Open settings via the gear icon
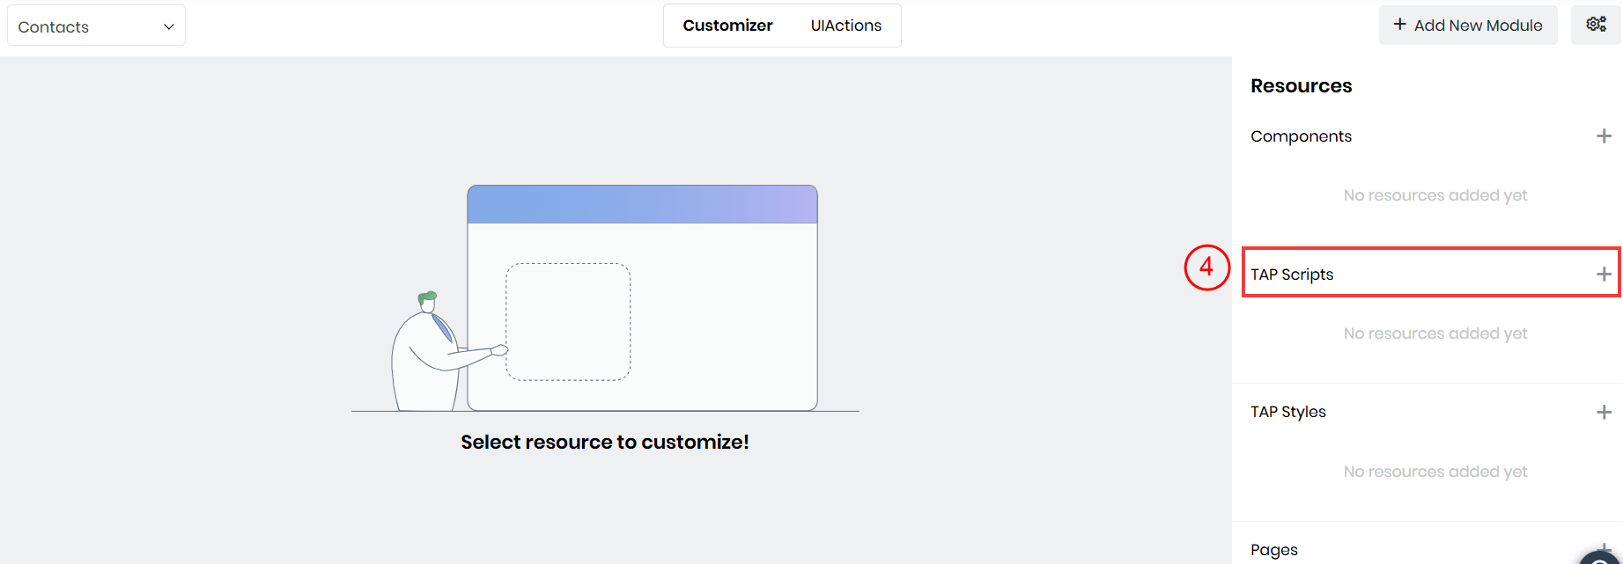The height and width of the screenshot is (564, 1623). (x=1596, y=25)
